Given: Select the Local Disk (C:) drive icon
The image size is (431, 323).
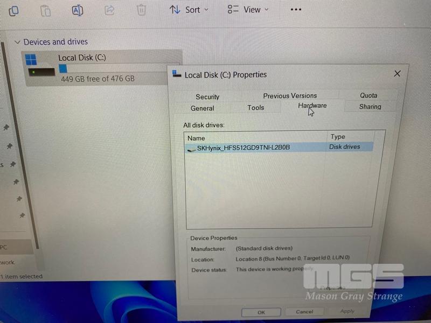Looking at the screenshot, I should click(x=40, y=66).
